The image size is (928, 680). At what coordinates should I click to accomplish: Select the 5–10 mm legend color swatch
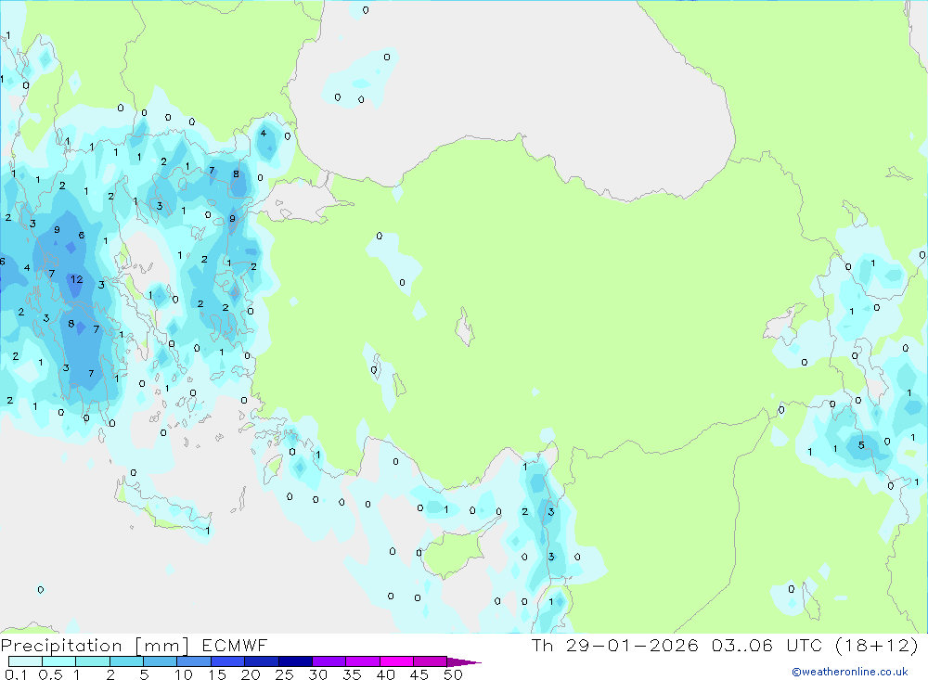(160, 661)
